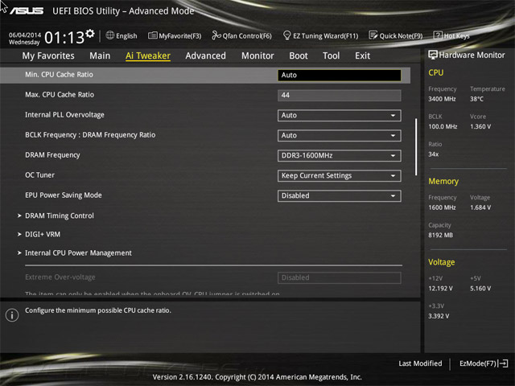515x386 pixels.
Task: Click the OC Tuner label
Action: click(x=39, y=175)
